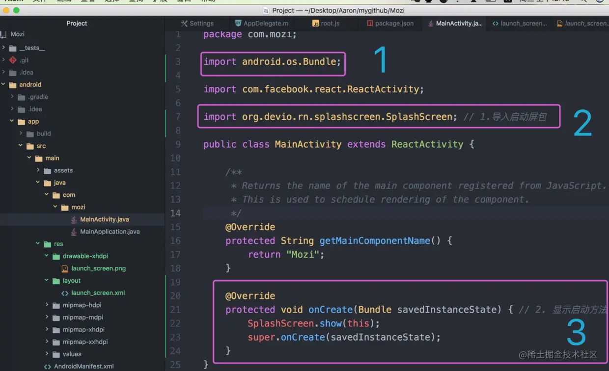Expand the __tests__ folder chevron
Viewport: 609px width, 371px height.
3,48
